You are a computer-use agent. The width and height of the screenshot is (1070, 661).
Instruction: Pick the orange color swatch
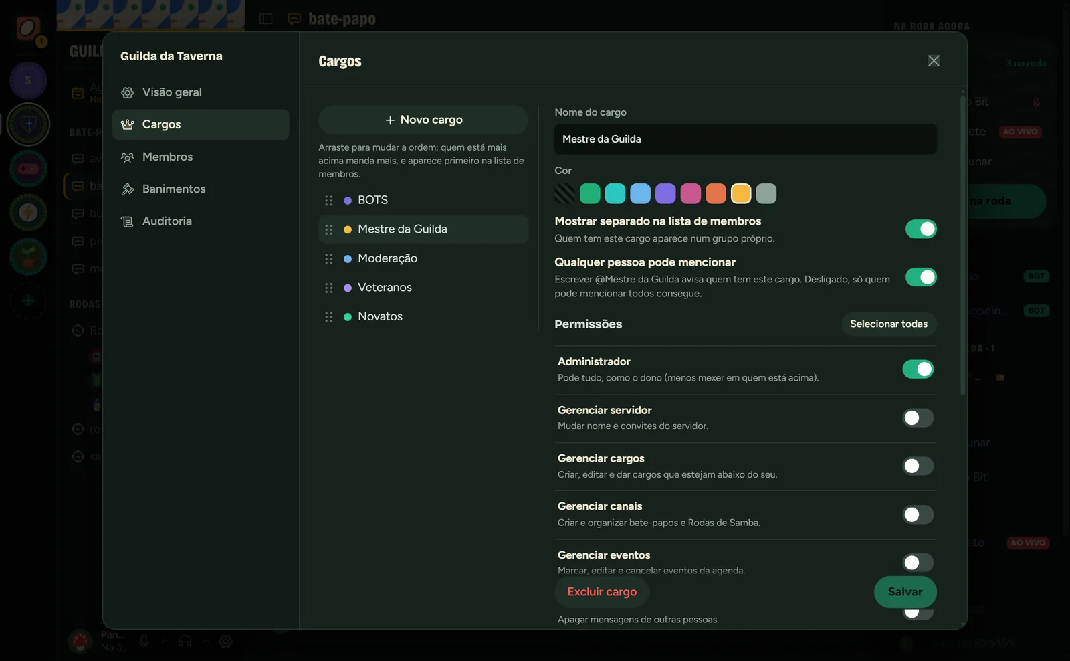pos(716,193)
